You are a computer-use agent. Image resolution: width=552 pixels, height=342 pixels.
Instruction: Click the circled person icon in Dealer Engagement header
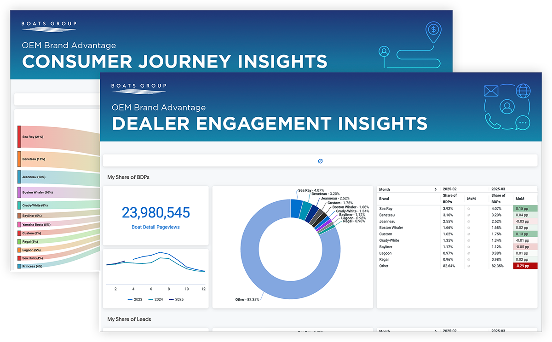507,107
